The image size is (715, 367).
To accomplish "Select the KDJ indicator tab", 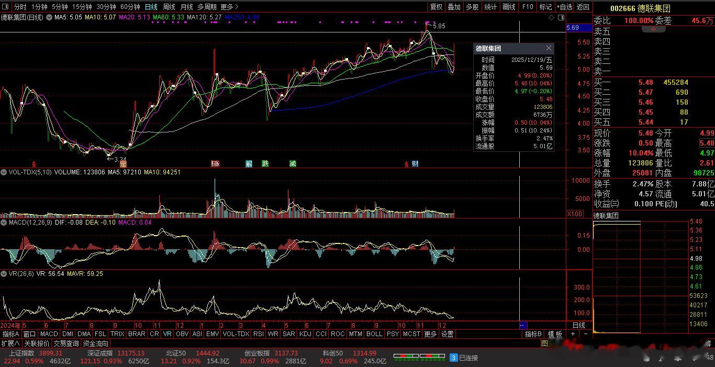I will [x=305, y=334].
